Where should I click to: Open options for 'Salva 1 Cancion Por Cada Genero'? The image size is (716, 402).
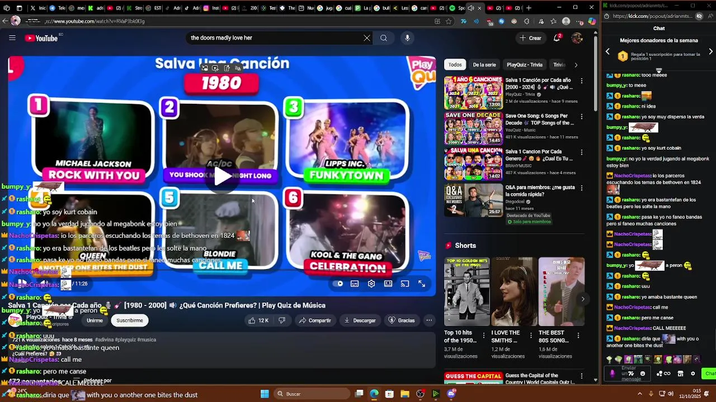(581, 152)
